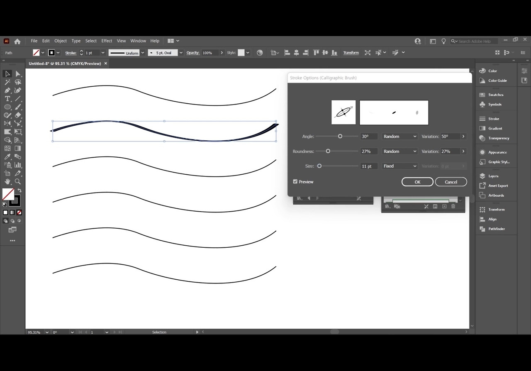This screenshot has height=371, width=531.
Task: Click the Stroke label in control bar
Action: pyautogui.click(x=71, y=53)
